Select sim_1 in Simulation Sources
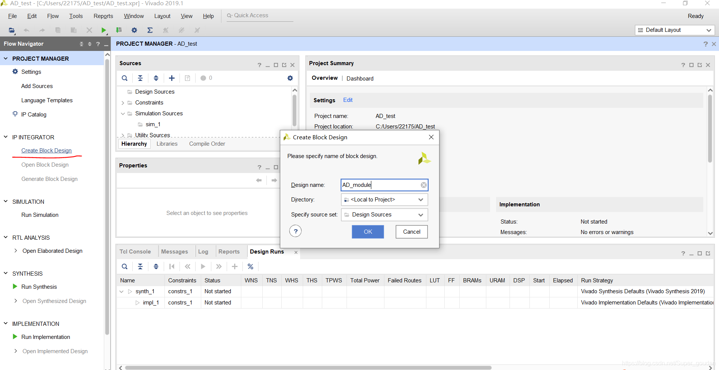The image size is (719, 370). tap(153, 124)
